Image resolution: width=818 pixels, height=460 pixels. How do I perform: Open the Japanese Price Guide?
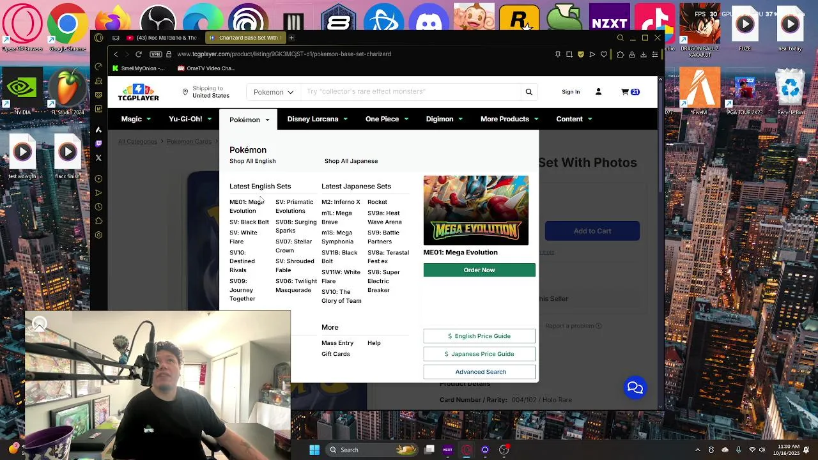(479, 354)
